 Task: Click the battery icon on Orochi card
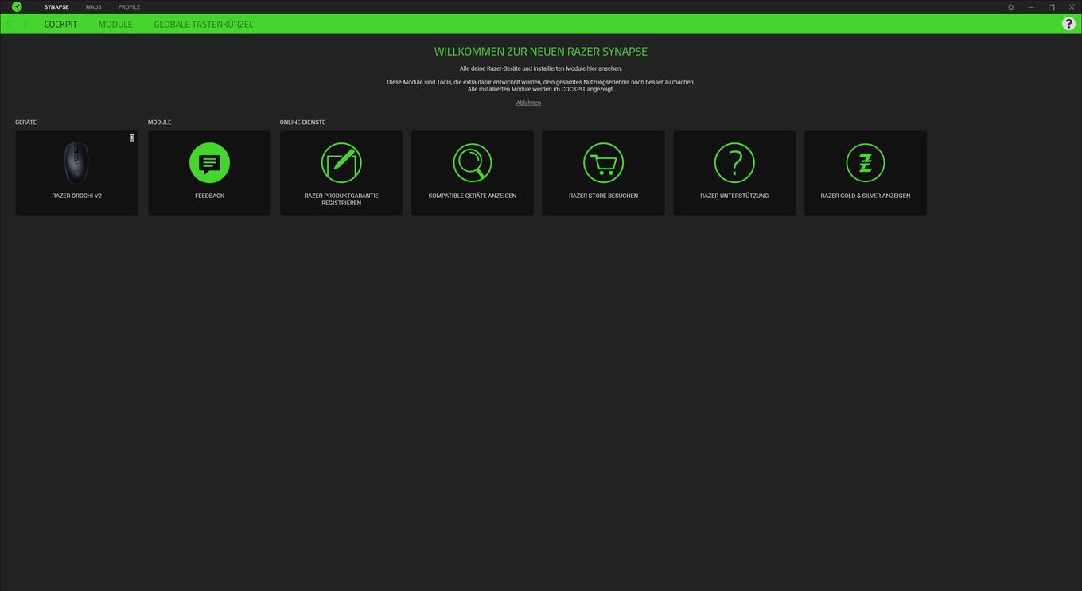coord(132,138)
